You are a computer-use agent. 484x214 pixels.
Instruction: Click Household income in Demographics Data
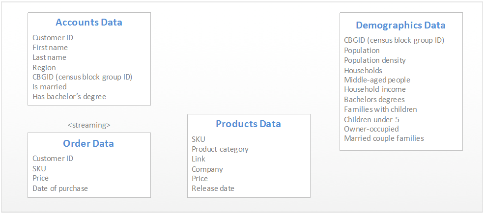tap(375, 89)
